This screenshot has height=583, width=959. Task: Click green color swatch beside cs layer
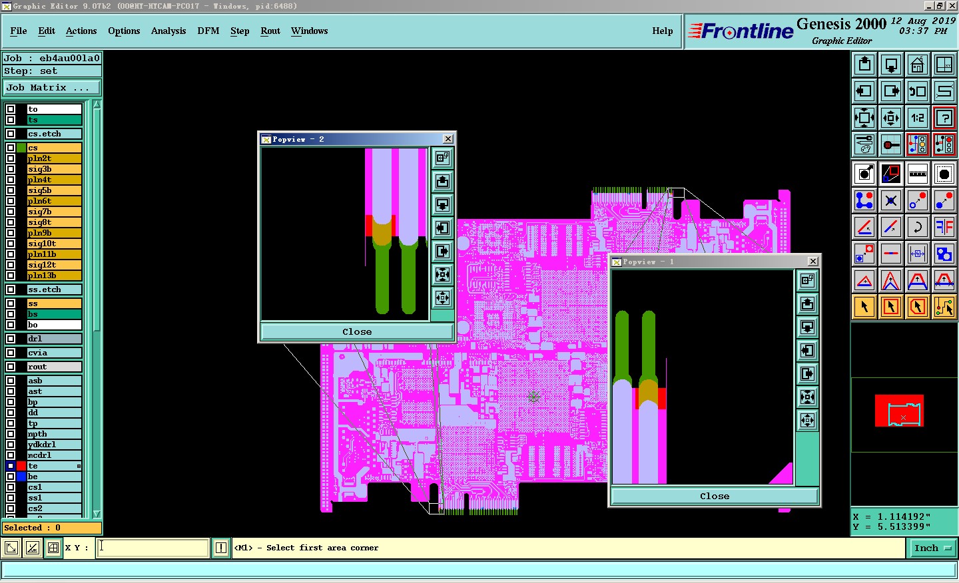tap(21, 148)
